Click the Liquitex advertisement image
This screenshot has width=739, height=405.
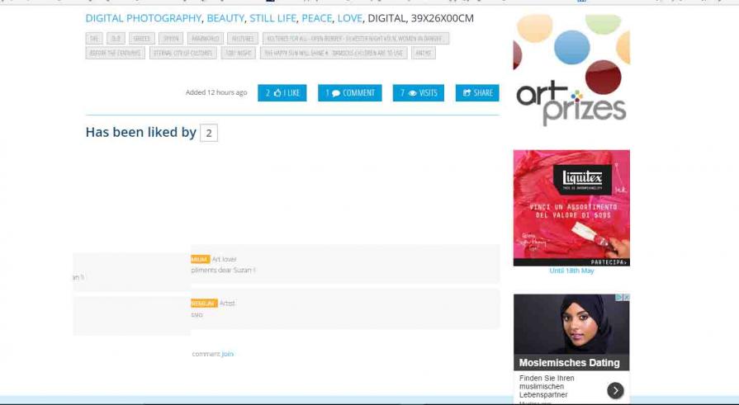571,207
